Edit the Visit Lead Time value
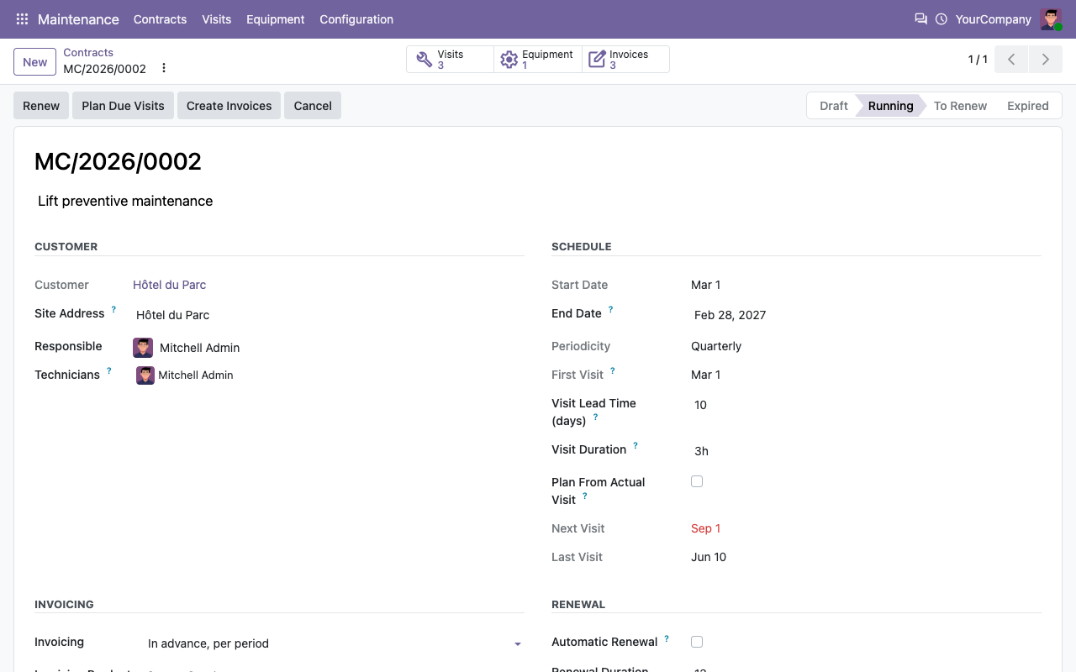The height and width of the screenshot is (672, 1076). pos(866,405)
